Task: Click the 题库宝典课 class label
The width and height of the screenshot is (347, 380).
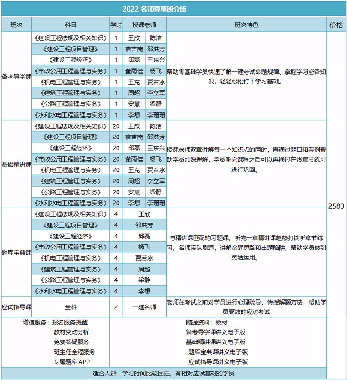Action: pyautogui.click(x=16, y=252)
